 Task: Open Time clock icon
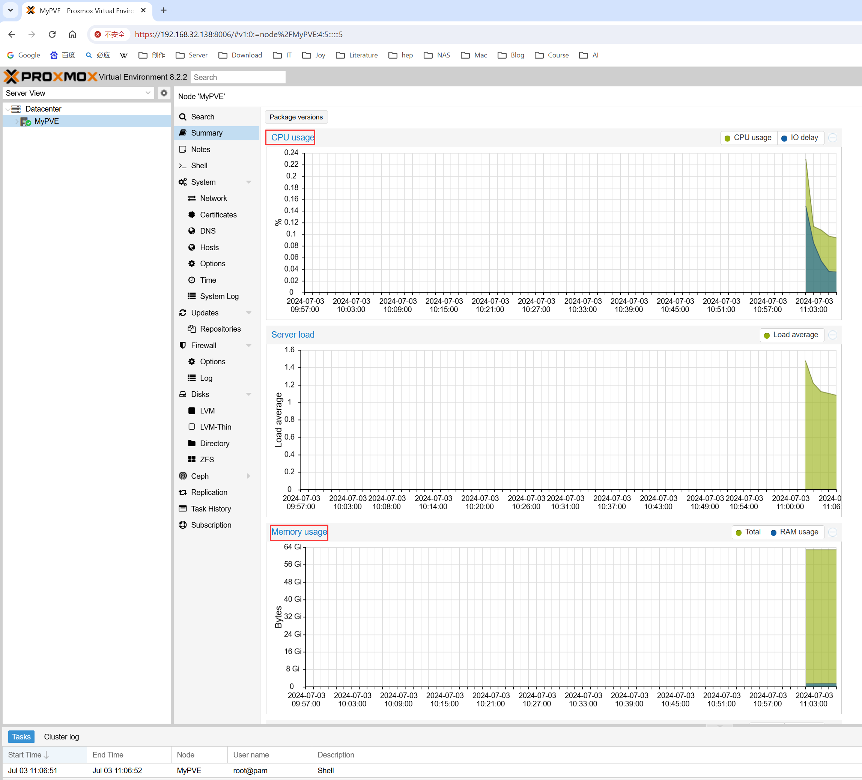pos(191,280)
